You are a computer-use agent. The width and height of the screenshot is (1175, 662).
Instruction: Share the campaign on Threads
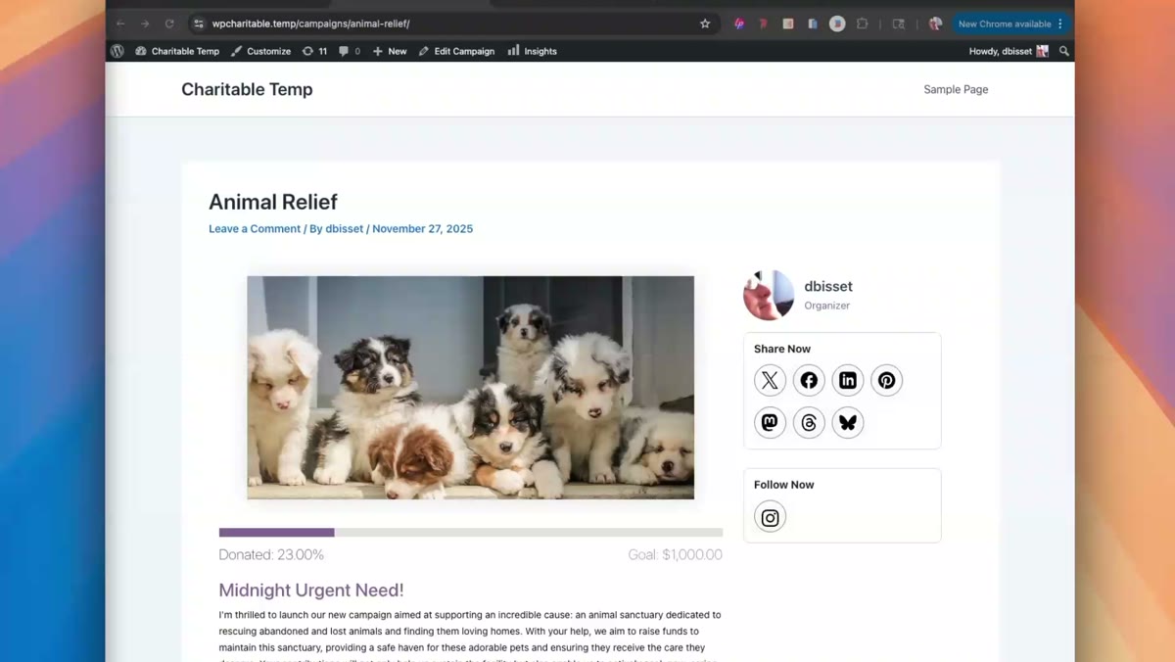(809, 422)
